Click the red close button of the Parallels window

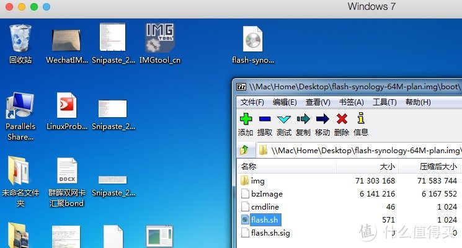click(9, 7)
